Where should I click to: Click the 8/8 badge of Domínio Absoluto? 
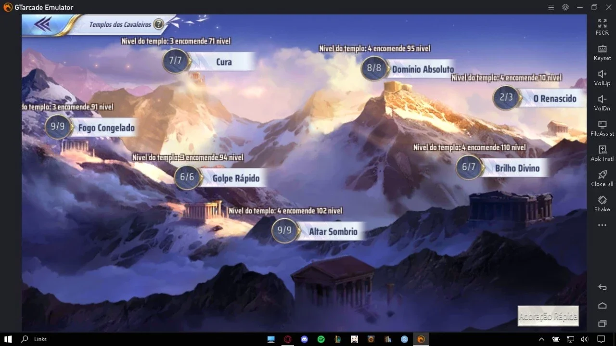374,68
